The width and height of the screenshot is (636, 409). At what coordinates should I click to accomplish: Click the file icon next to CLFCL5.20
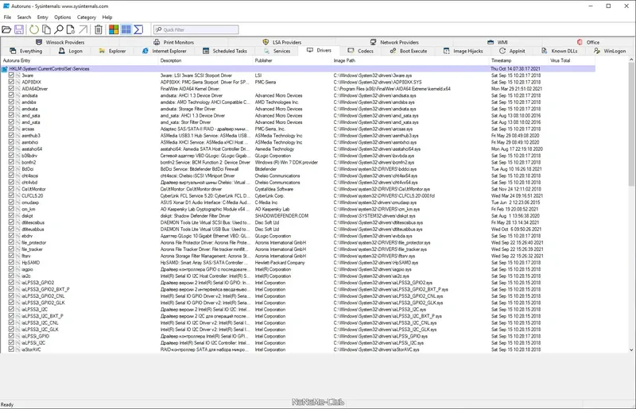pos(17,196)
